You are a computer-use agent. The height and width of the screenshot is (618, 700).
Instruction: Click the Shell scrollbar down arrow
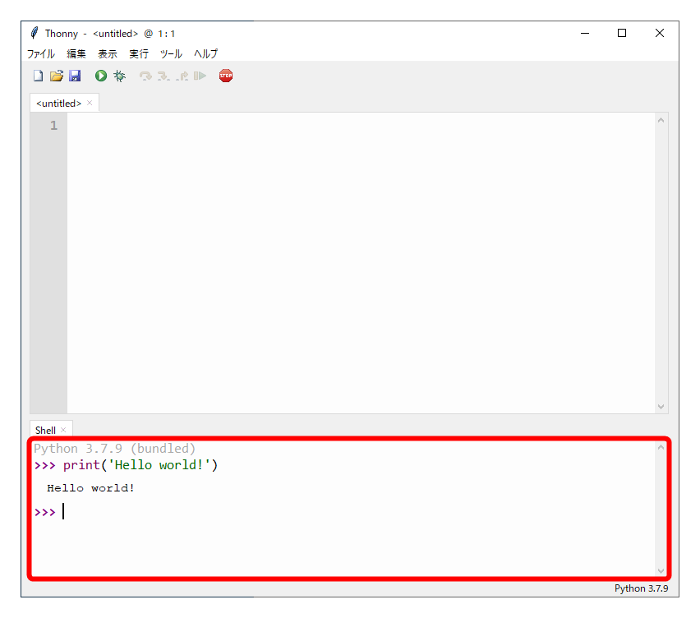click(661, 570)
